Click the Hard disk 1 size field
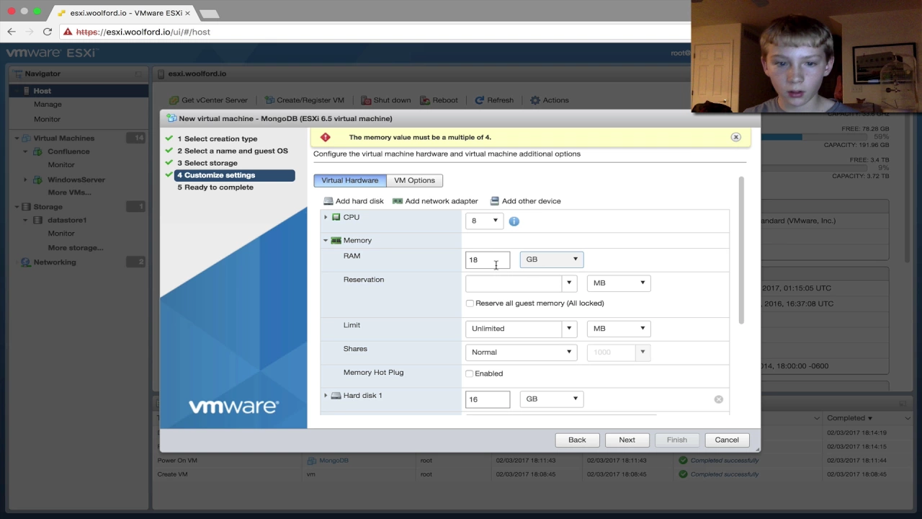Viewport: 922px width, 519px height. [488, 399]
